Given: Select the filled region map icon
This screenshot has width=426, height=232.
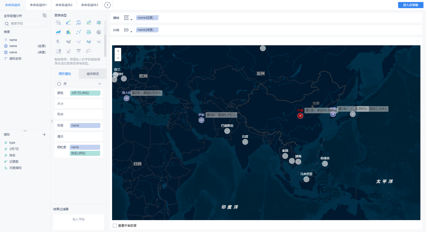Looking at the screenshot, I should (68, 41).
